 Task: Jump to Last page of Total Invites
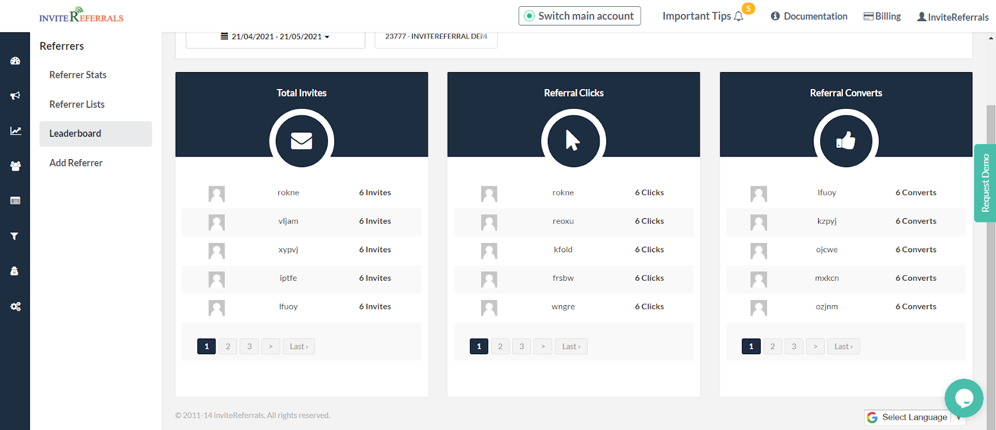299,347
